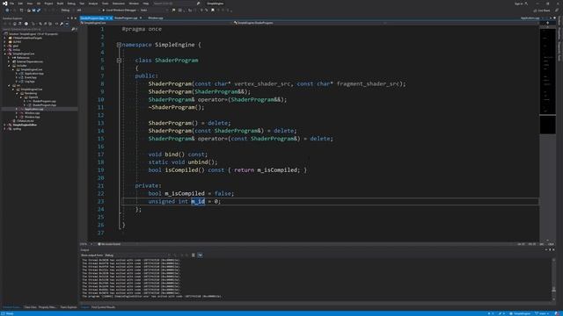563x316 pixels.
Task: Expand the CMakePredefinedTargets folder
Action: tap(4, 38)
